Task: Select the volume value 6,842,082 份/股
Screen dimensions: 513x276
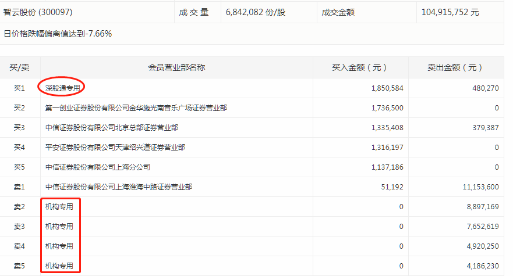Action: click(x=256, y=12)
